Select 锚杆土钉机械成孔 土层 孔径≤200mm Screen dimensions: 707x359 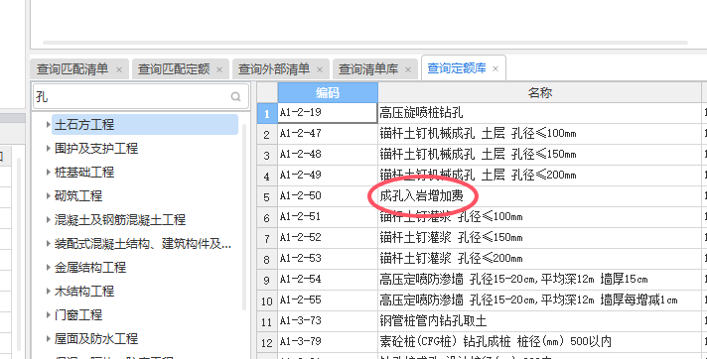coord(540,176)
